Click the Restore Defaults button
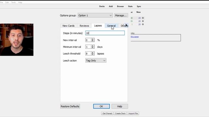209x117 pixels. tap(70, 106)
